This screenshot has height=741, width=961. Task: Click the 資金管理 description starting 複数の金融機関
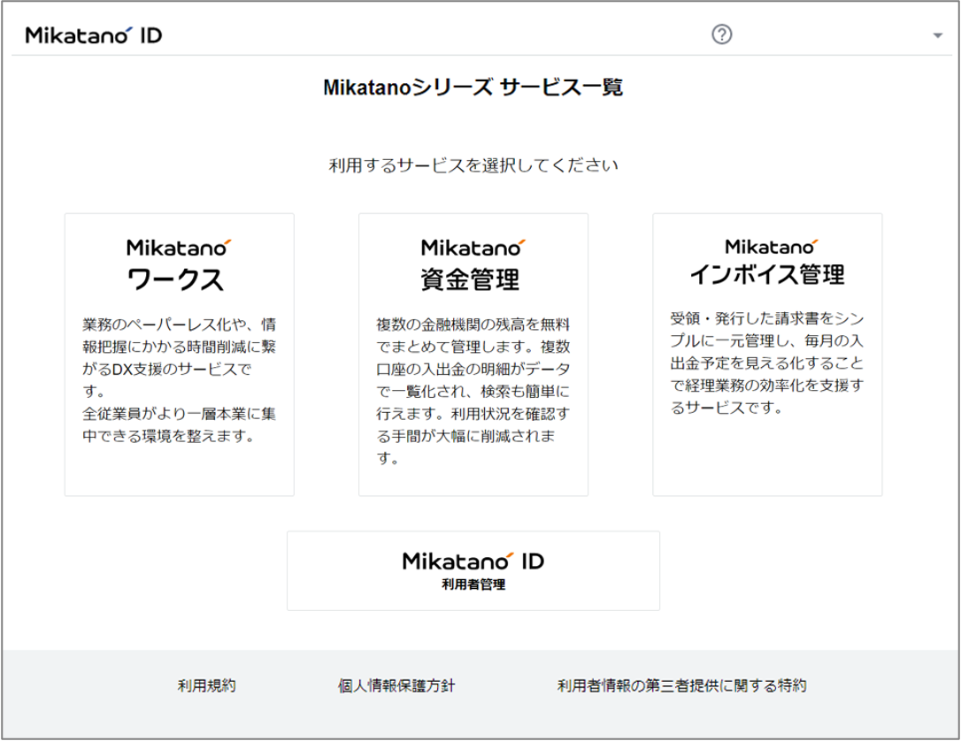(473, 392)
